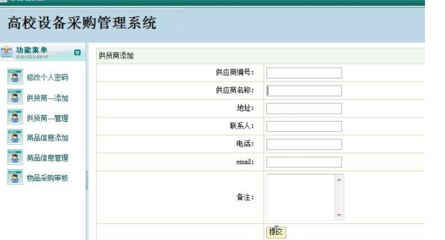Click the 备注 label
Image resolution: width=445 pixels, height=240 pixels.
coord(245,198)
